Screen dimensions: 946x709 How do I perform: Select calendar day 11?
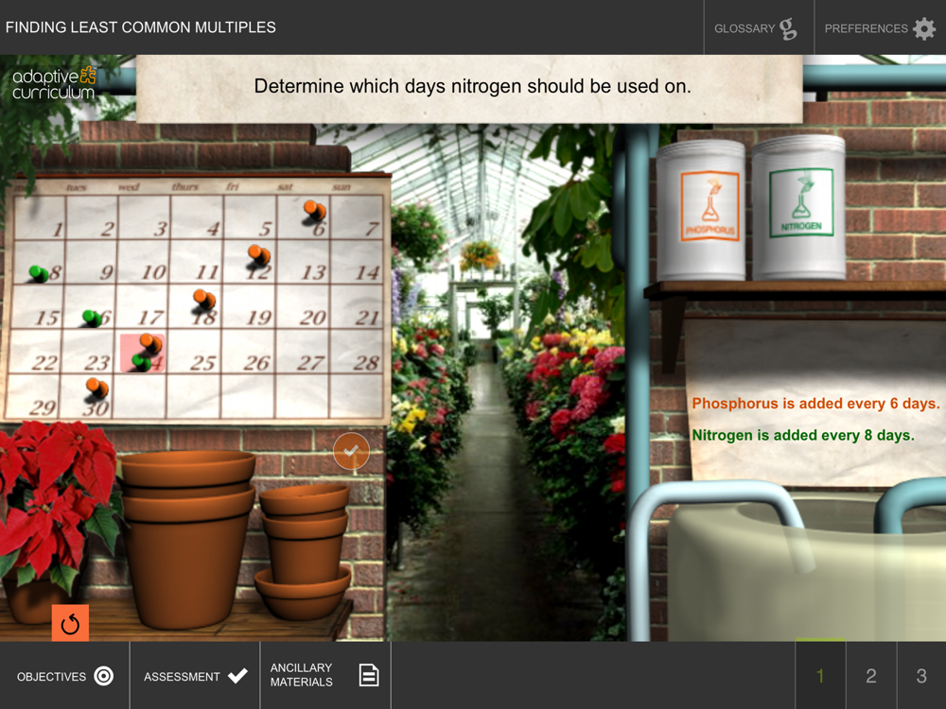pos(197,262)
